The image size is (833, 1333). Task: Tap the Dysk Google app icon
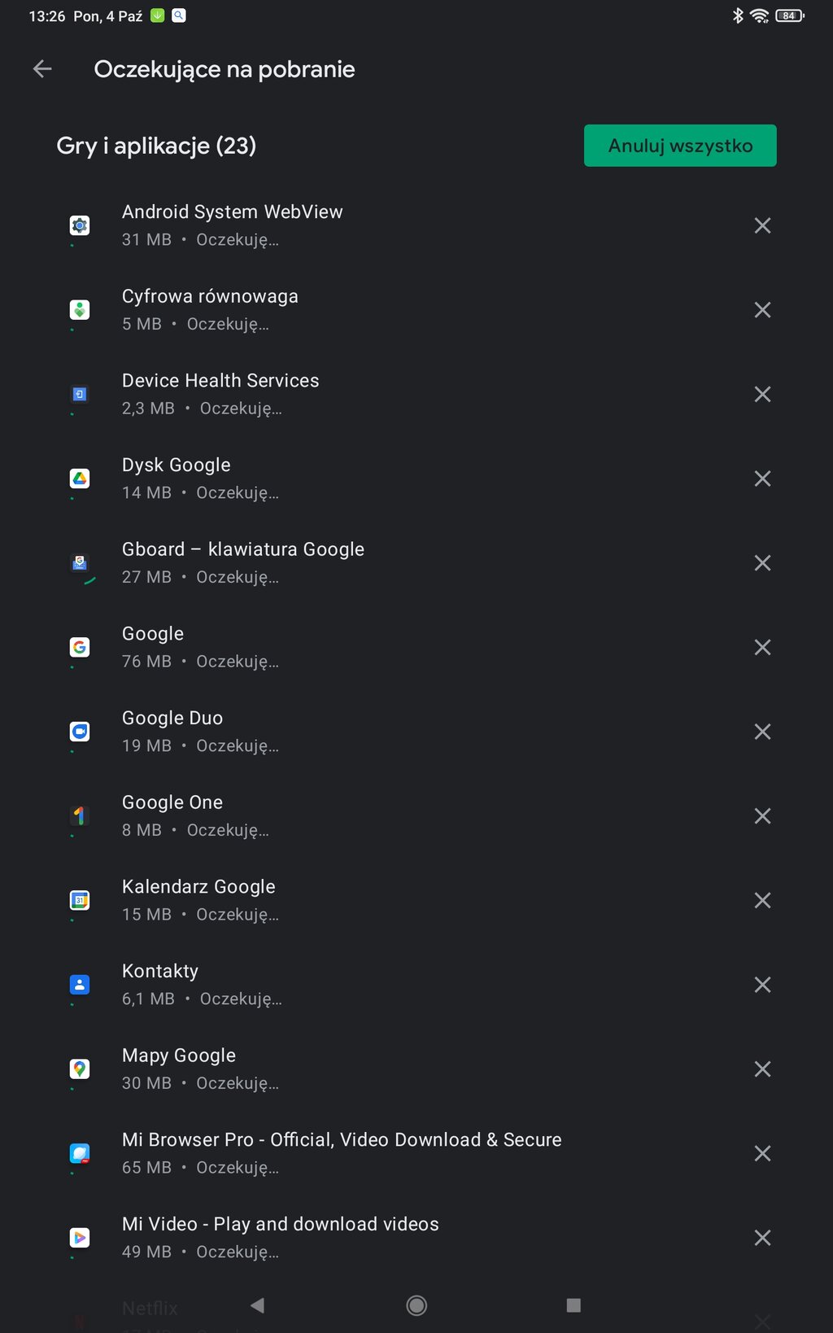pyautogui.click(x=80, y=479)
